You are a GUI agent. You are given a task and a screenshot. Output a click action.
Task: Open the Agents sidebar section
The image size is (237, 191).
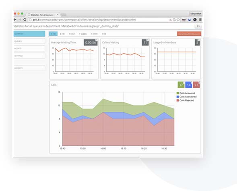click(x=29, y=48)
